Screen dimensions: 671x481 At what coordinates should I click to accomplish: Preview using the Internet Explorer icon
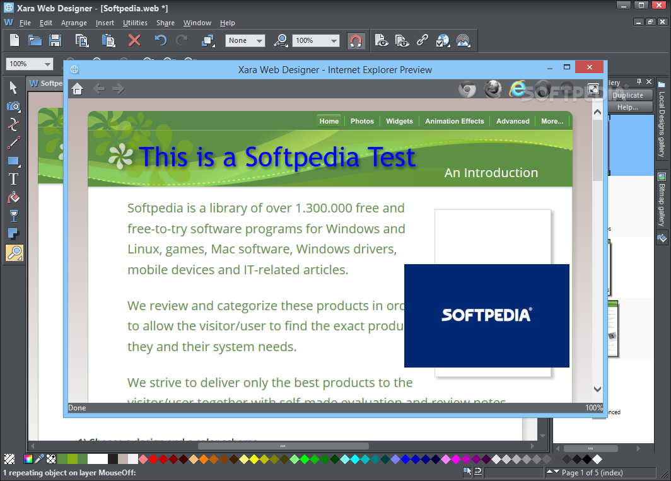pyautogui.click(x=517, y=89)
